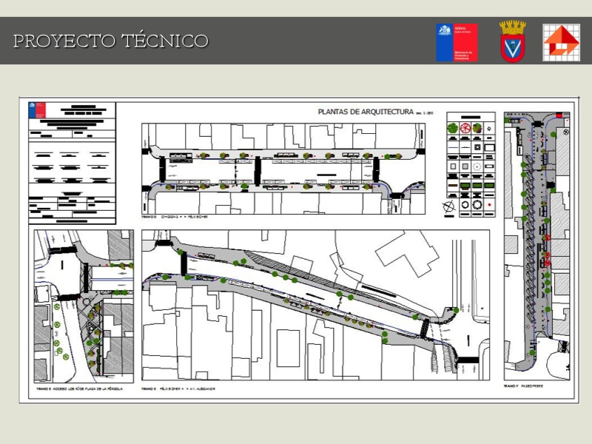Screen dimensions: 592x444
Task: Click the red wheel symbol in legend
Action: pyautogui.click(x=465, y=129)
